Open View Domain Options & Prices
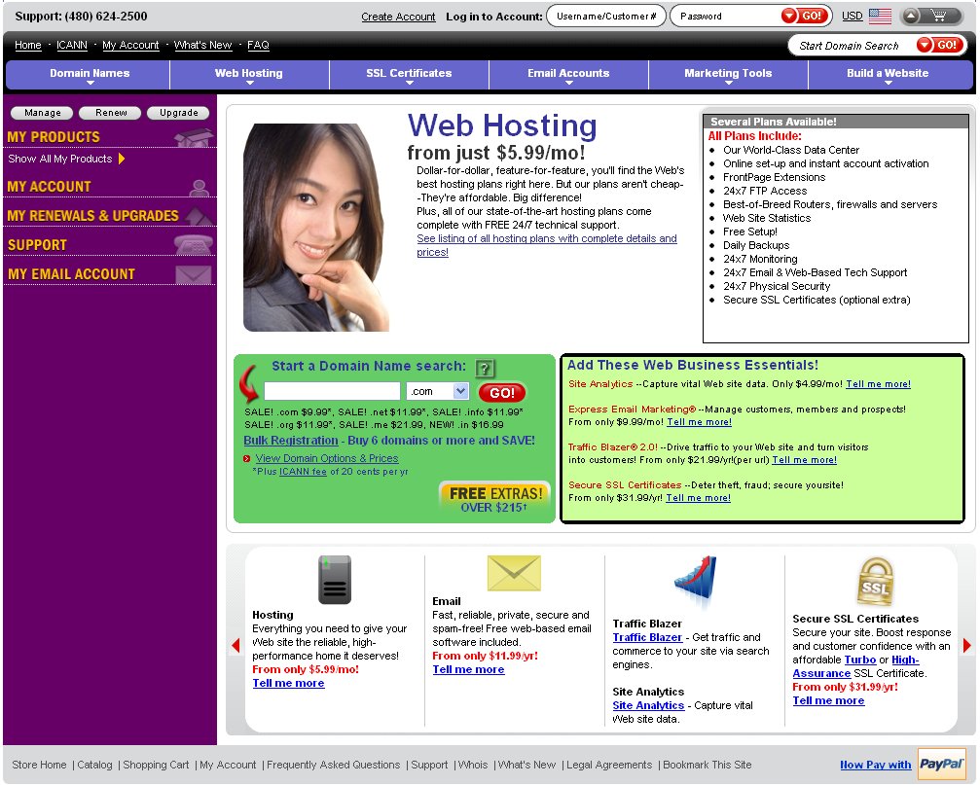 [327, 458]
